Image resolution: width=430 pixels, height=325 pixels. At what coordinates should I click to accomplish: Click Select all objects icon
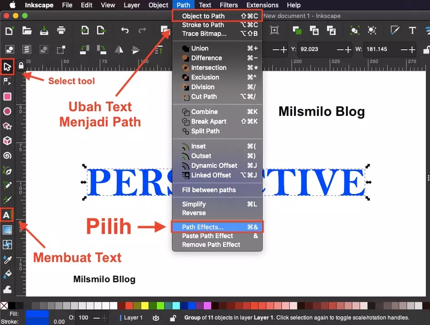coord(10,50)
